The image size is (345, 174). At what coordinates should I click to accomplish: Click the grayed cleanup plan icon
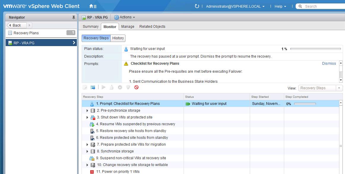point(112,87)
